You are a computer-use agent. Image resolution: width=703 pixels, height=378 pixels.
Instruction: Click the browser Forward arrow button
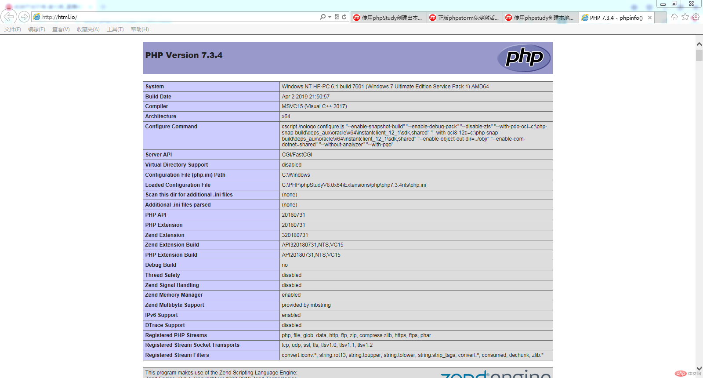(x=24, y=17)
